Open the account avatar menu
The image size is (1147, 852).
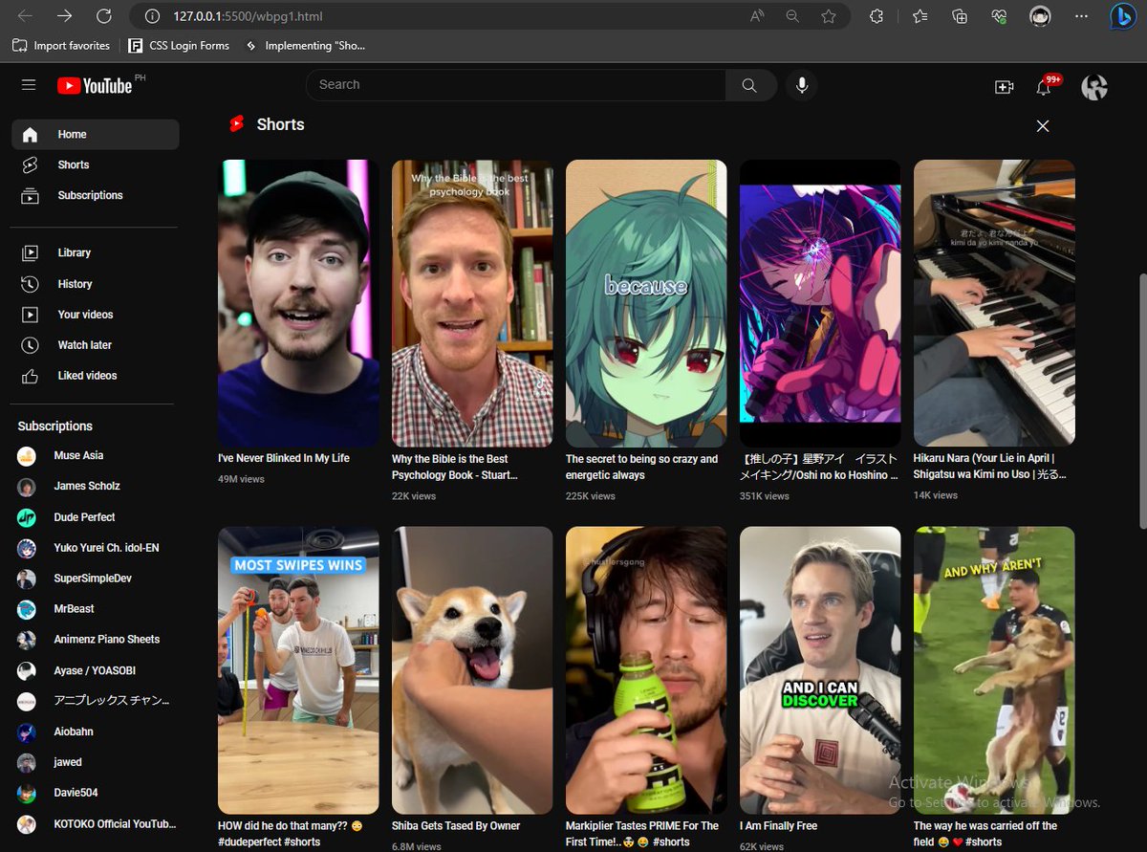coord(1094,87)
